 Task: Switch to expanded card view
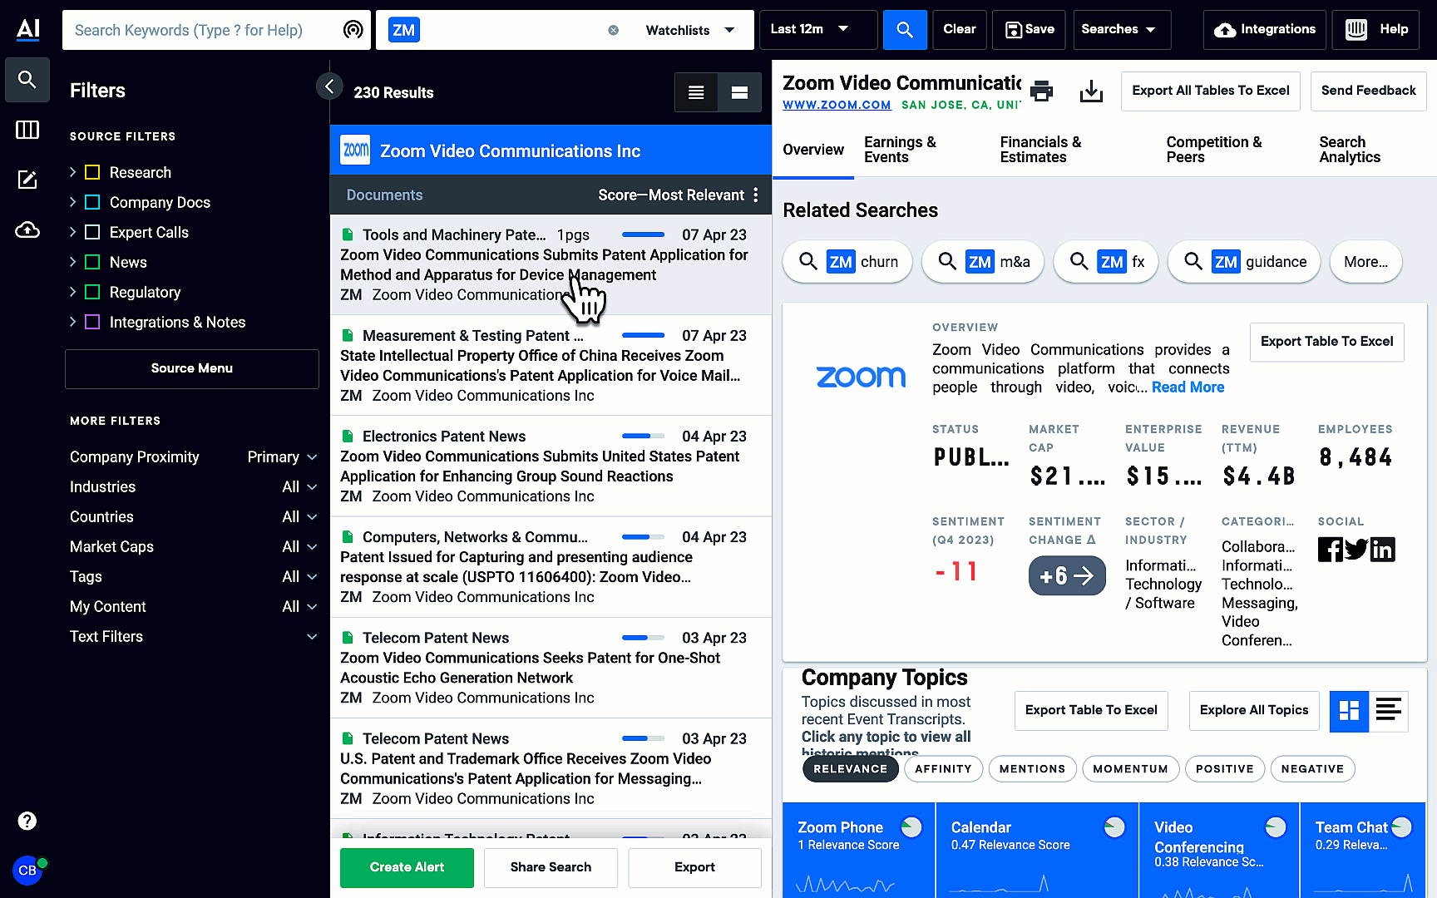coord(739,92)
